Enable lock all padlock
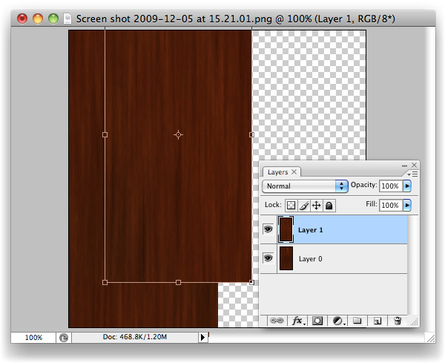This screenshot has width=445, height=363. 329,205
